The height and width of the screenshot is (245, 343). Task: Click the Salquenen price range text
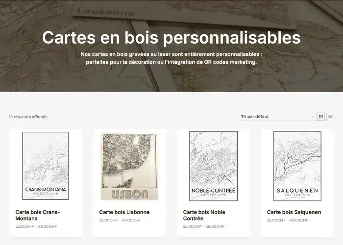[288, 220]
